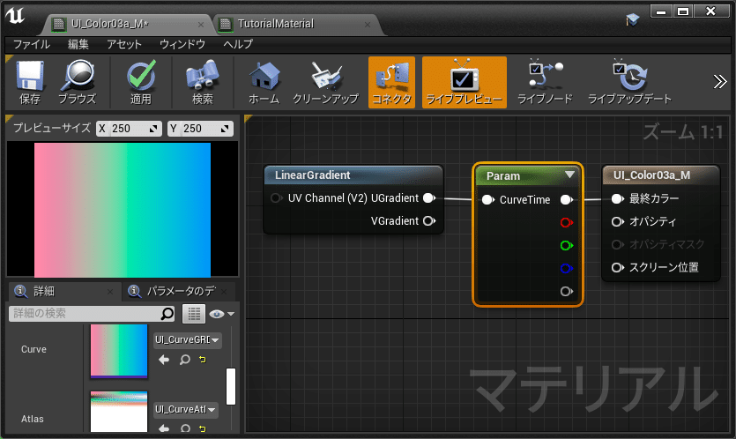Click the Curve asset thumbnail
The width and height of the screenshot is (736, 439).
coord(119,350)
